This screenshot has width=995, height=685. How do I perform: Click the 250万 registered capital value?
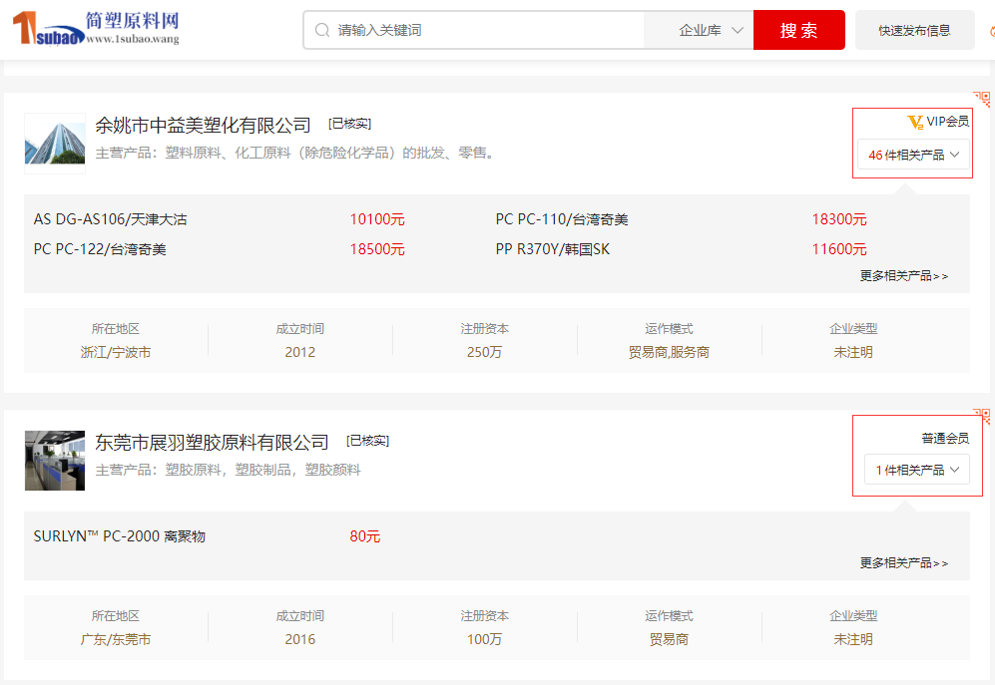click(484, 352)
